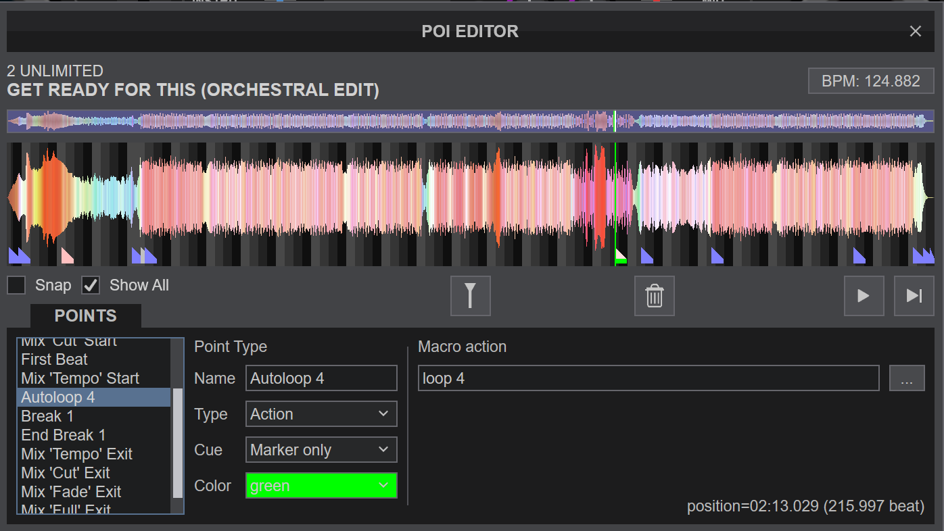Click the Macro action field with loop 4

648,378
